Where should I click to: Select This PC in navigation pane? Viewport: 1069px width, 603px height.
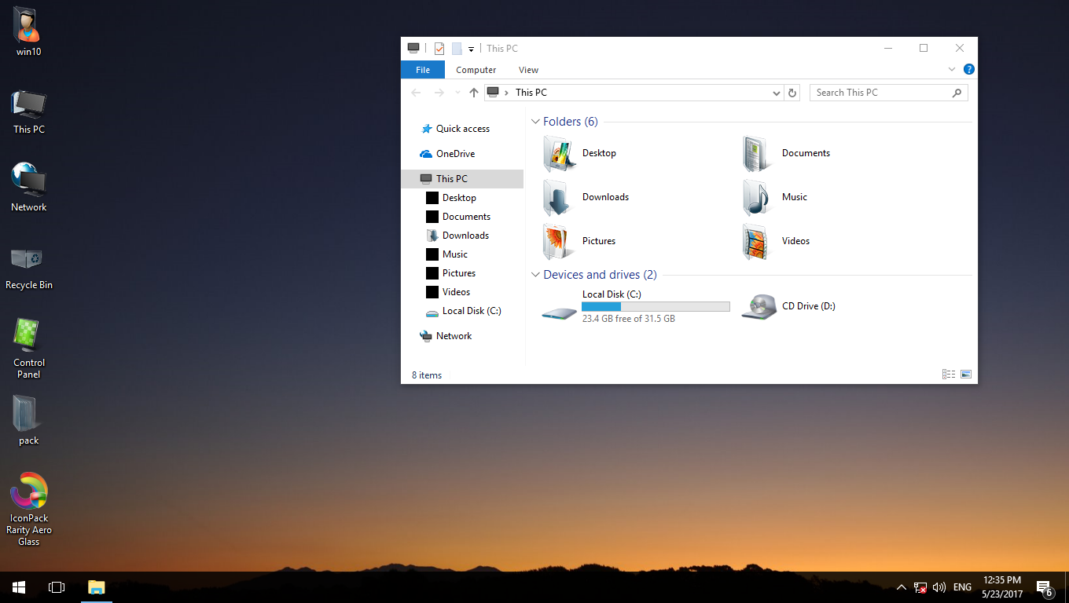462,179
